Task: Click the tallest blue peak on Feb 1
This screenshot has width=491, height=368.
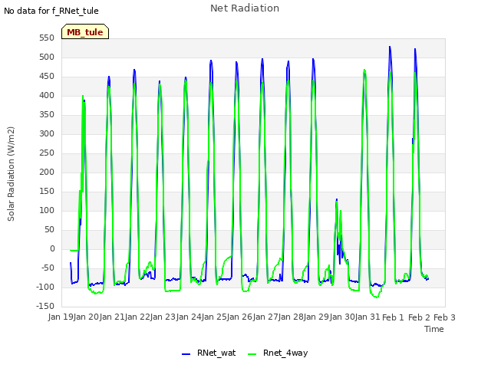Action: coord(390,47)
